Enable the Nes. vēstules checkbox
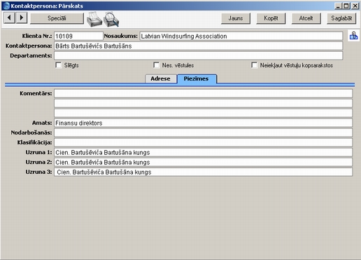The height and width of the screenshot is (260, 361). point(156,65)
